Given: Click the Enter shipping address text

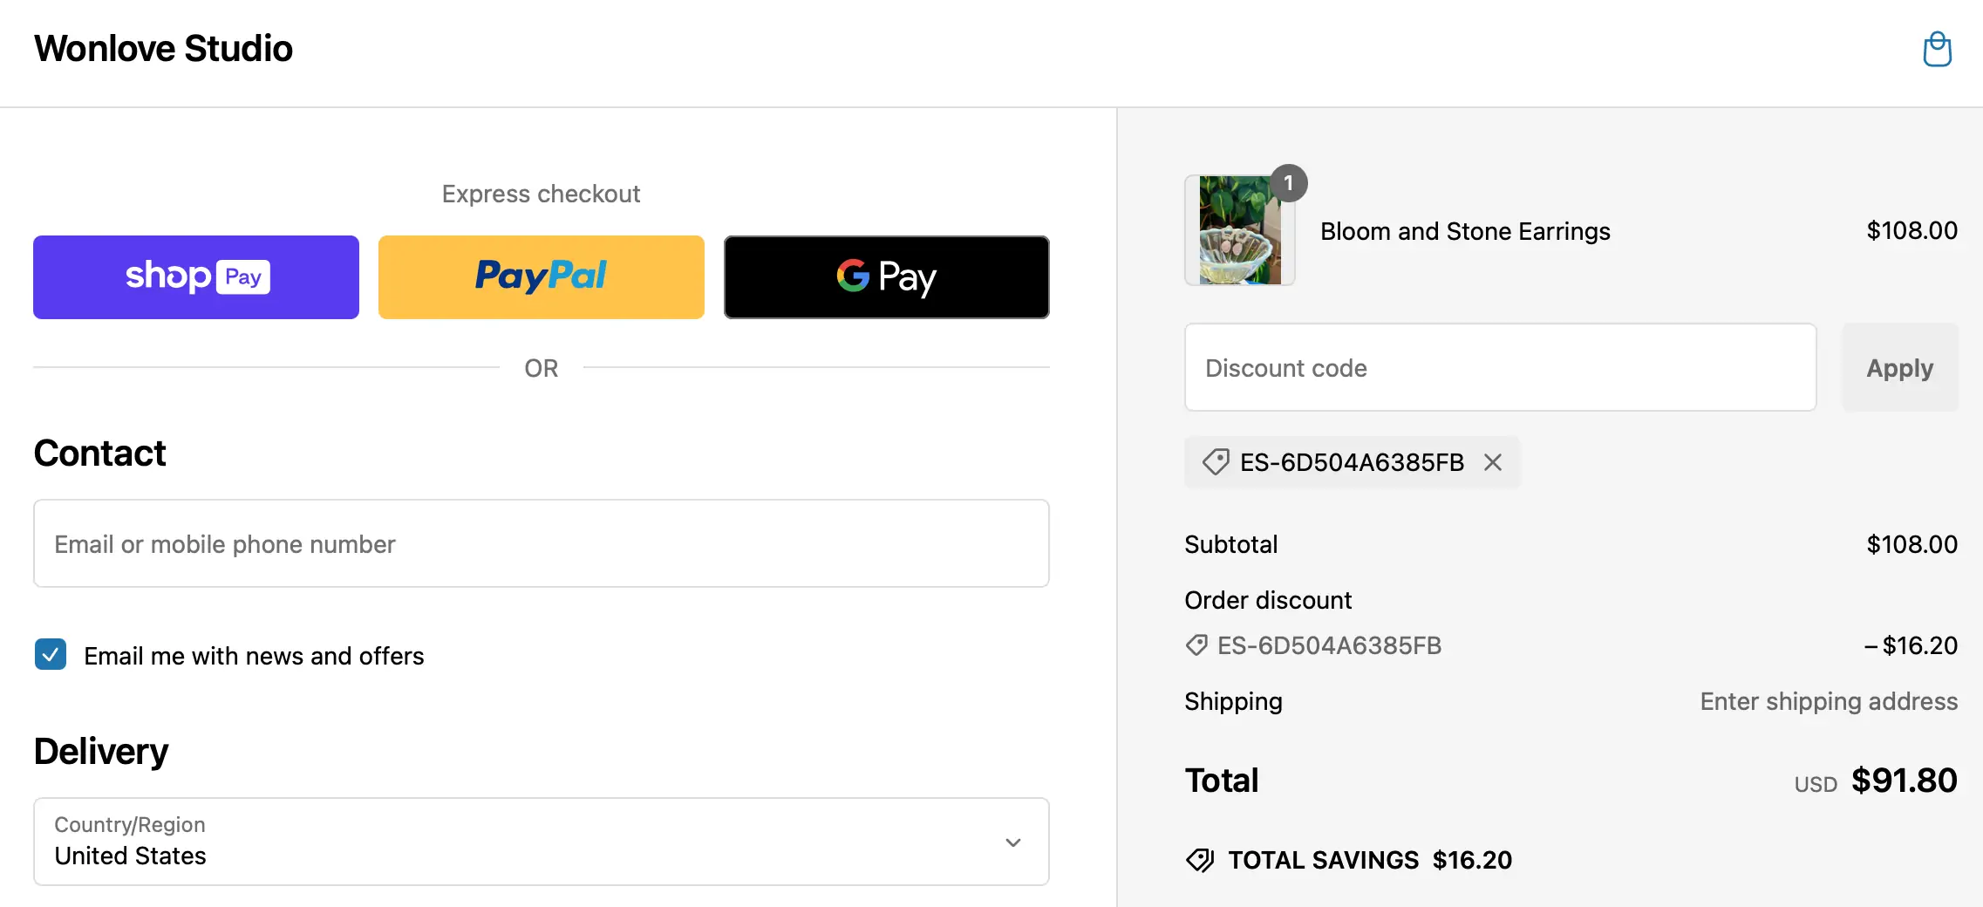Looking at the screenshot, I should click(1828, 701).
